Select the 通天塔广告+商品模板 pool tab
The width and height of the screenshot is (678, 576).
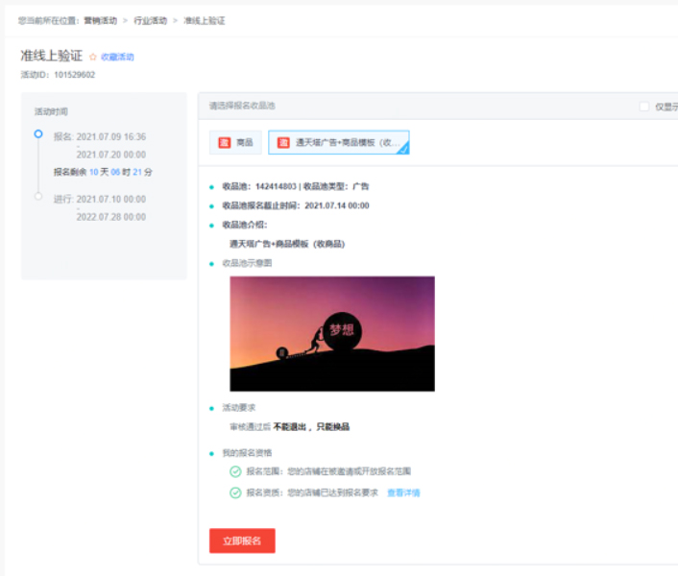pyautogui.click(x=339, y=143)
